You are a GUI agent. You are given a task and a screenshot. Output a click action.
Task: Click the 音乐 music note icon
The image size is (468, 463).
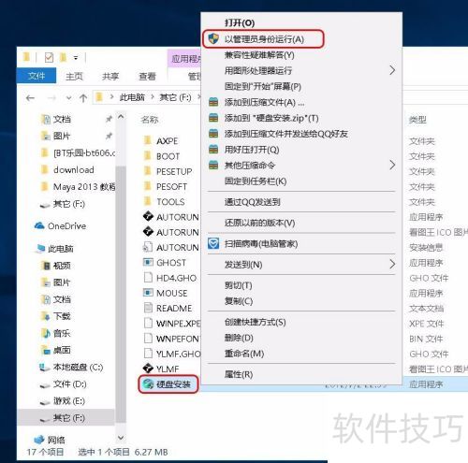46,333
